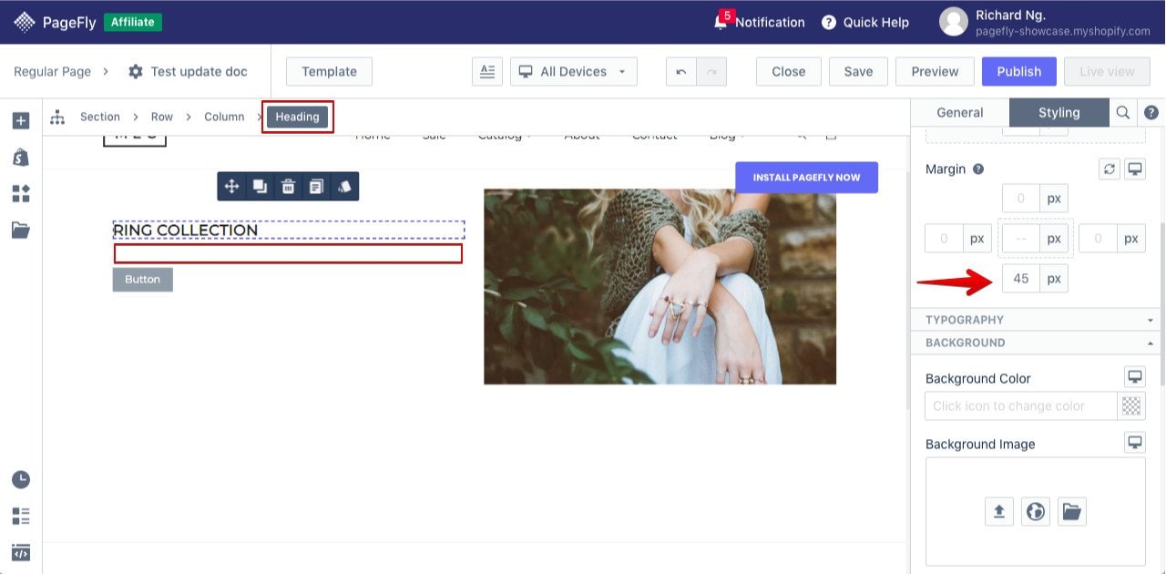Click Richard Ng. account name
The height and width of the screenshot is (574, 1166).
coord(1010,15)
